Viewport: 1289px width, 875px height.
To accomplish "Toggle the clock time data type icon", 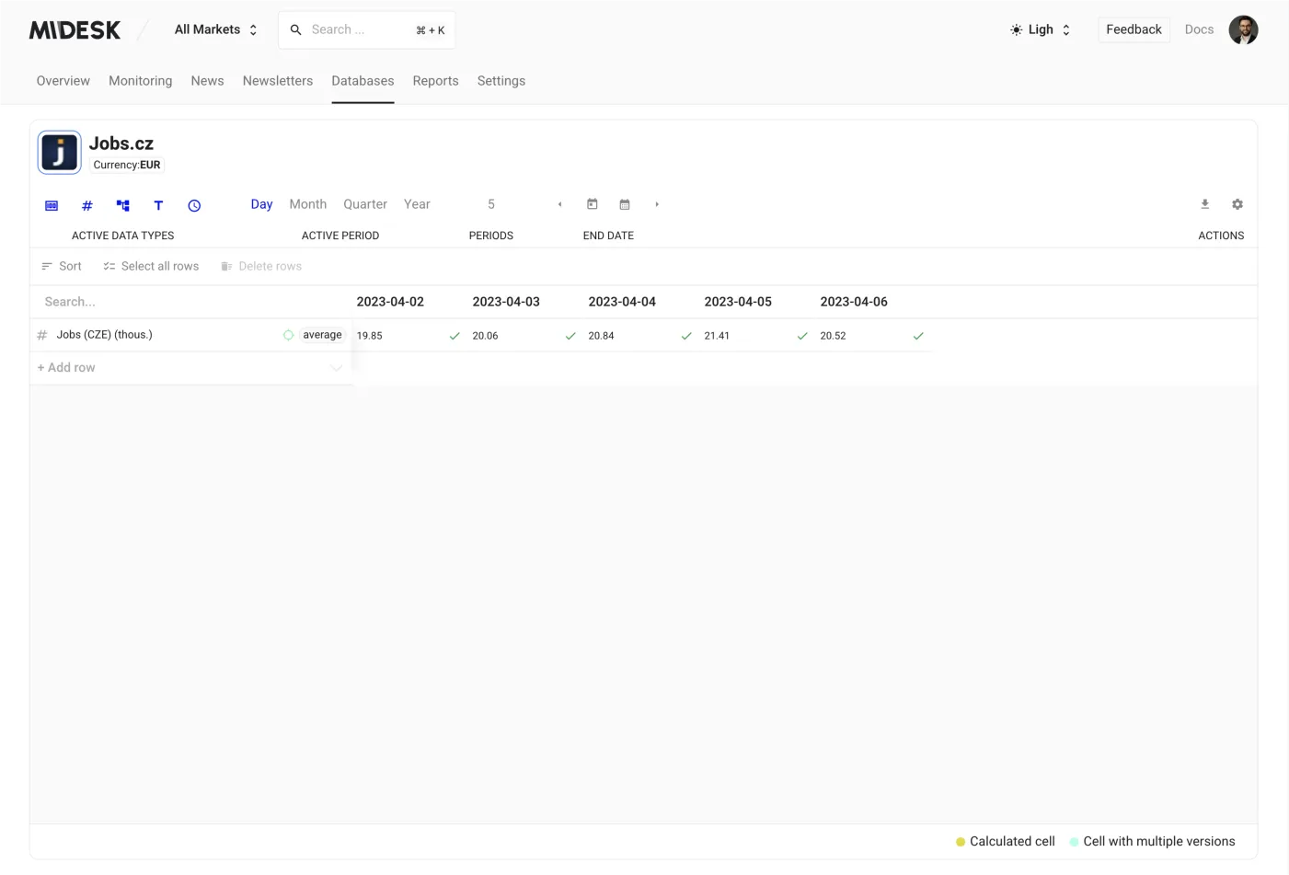I will click(x=194, y=205).
